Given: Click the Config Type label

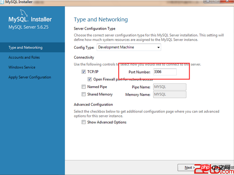Looking at the screenshot, I should point(84,48).
